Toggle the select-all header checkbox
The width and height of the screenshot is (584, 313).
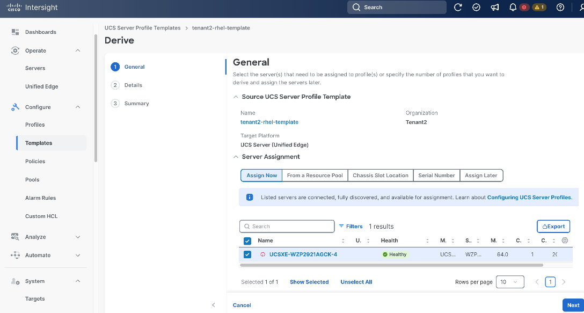point(247,241)
